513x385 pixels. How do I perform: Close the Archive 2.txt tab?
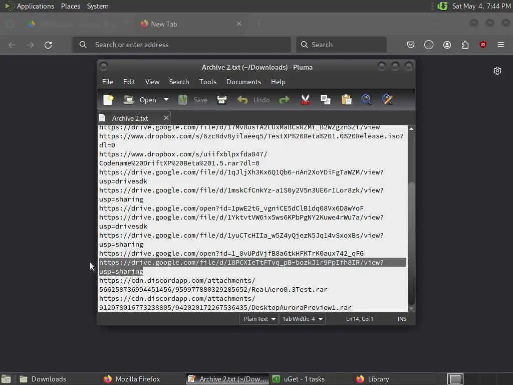(166, 118)
